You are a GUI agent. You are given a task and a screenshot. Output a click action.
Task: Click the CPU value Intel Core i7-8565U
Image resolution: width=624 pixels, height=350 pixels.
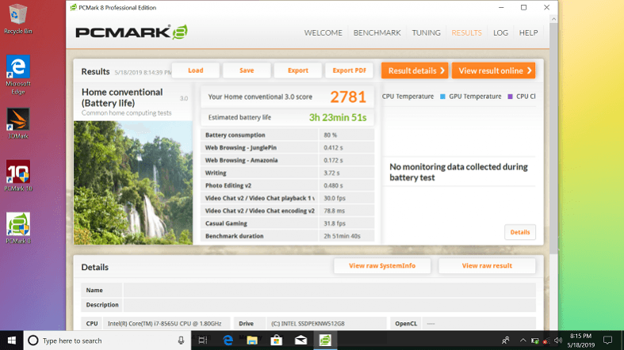click(165, 323)
